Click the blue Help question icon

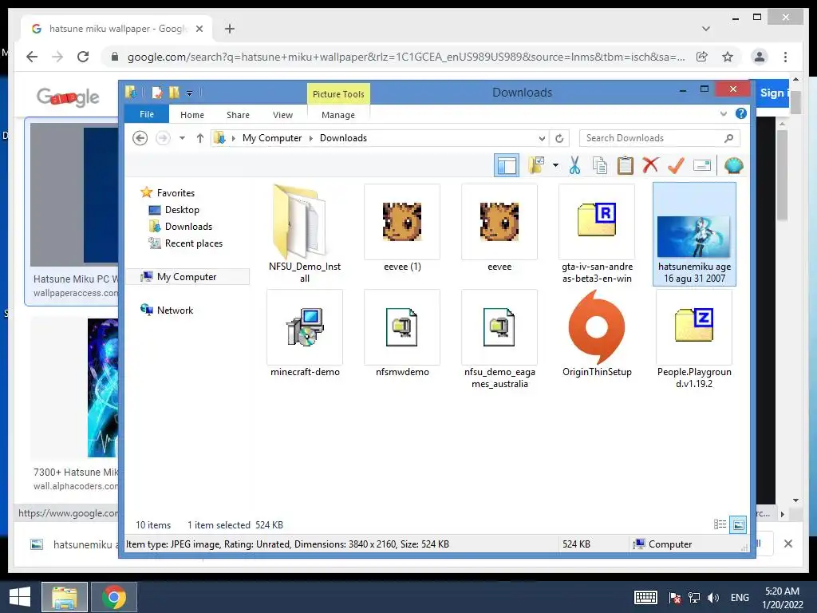pyautogui.click(x=741, y=113)
